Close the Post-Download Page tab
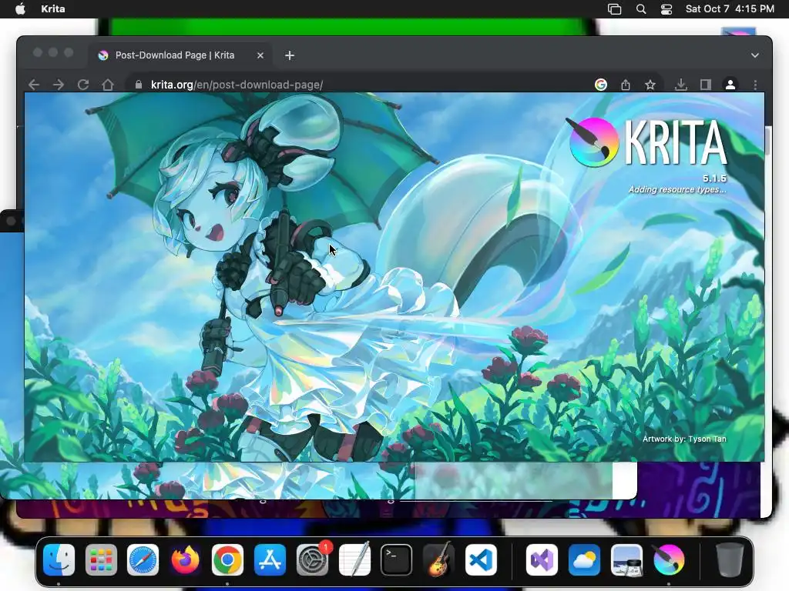The width and height of the screenshot is (789, 591). pos(260,55)
